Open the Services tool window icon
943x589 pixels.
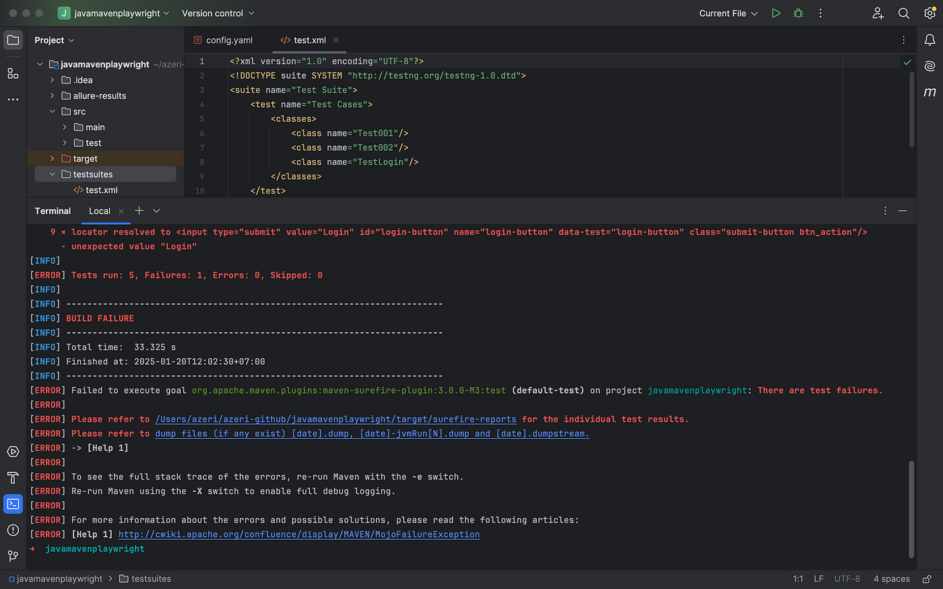[13, 452]
